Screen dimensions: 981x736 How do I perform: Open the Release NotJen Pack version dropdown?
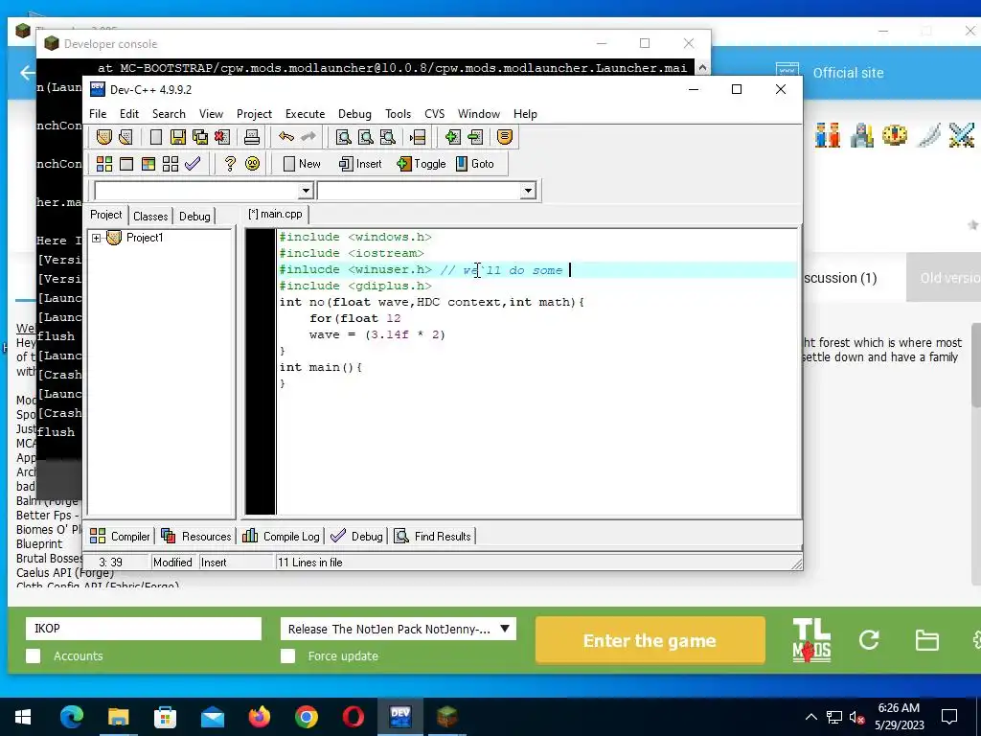(398, 629)
